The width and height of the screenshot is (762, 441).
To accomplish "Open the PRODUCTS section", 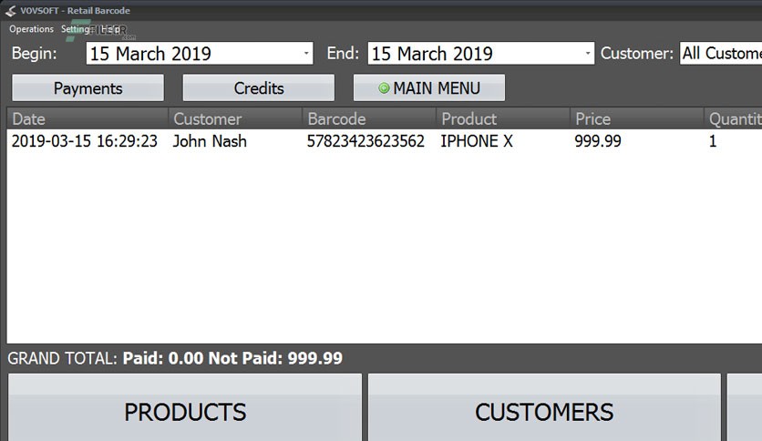I will coord(185,408).
